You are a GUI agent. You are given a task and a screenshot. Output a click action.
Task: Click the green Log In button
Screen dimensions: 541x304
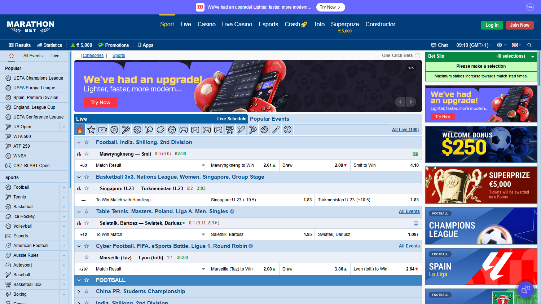pos(492,25)
